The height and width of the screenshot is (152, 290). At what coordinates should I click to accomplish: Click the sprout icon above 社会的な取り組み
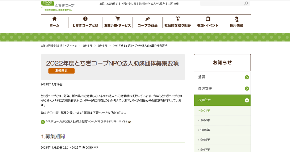(178, 19)
